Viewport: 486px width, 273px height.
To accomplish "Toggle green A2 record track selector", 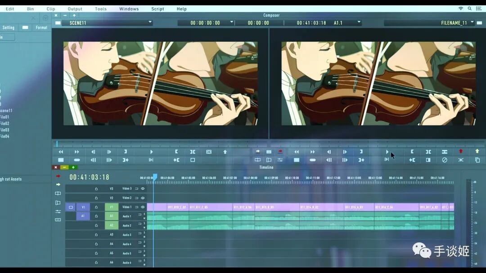I will click(112, 225).
